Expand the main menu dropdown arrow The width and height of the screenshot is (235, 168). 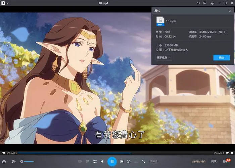pyautogui.click(x=7, y=3)
